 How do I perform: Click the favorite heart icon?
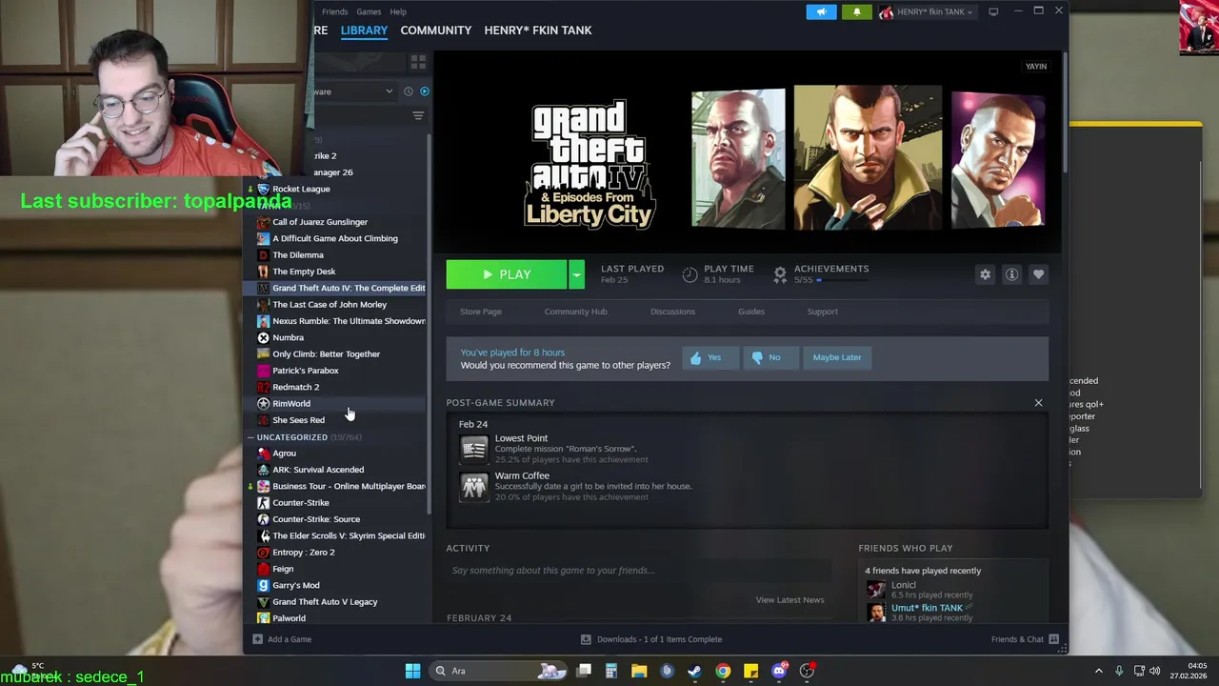[x=1038, y=274]
